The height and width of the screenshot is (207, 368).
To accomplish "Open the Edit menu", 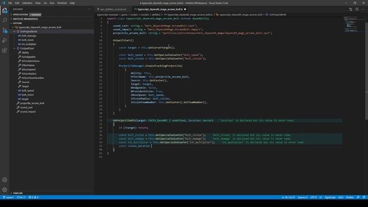I will tap(17, 3).
